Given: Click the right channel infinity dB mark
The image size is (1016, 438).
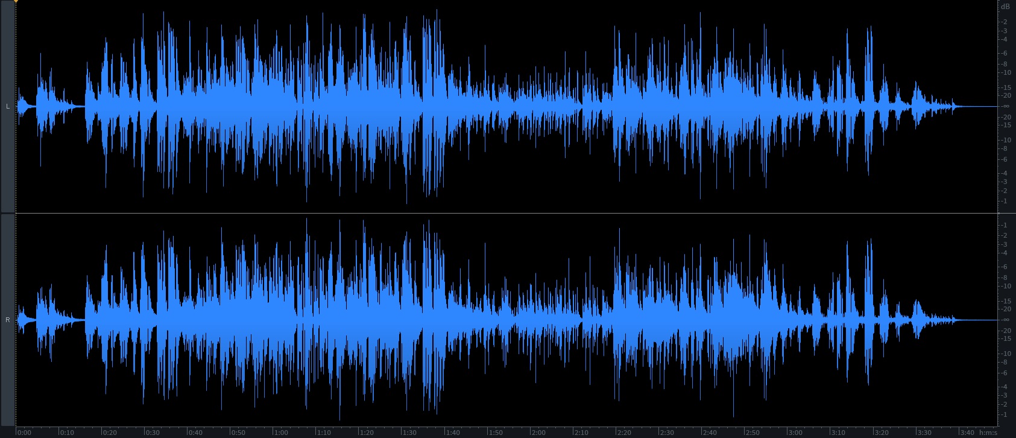Looking at the screenshot, I should [1005, 320].
